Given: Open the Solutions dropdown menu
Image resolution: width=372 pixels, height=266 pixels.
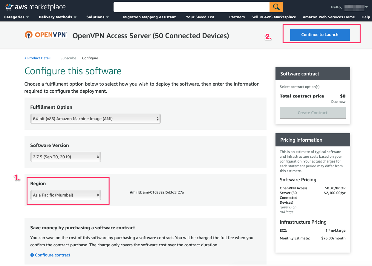Looking at the screenshot, I should 98,17.
